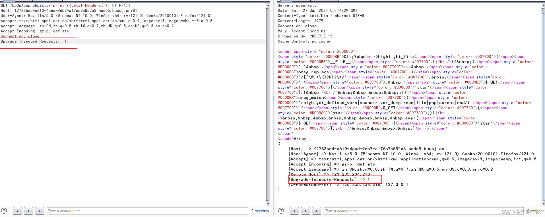Click the request 'User-Agent: Mozilla/5.0' header line
The image size is (545, 217).
105,16
